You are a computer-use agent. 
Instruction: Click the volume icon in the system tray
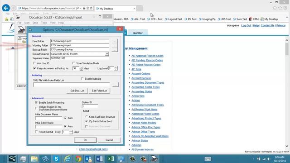[x=269, y=159]
